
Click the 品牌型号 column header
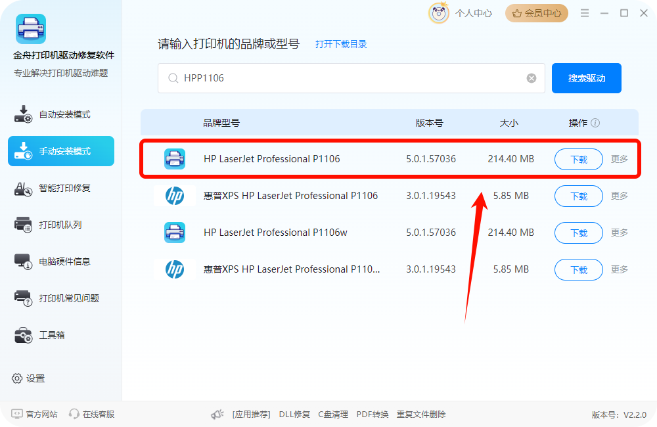221,123
